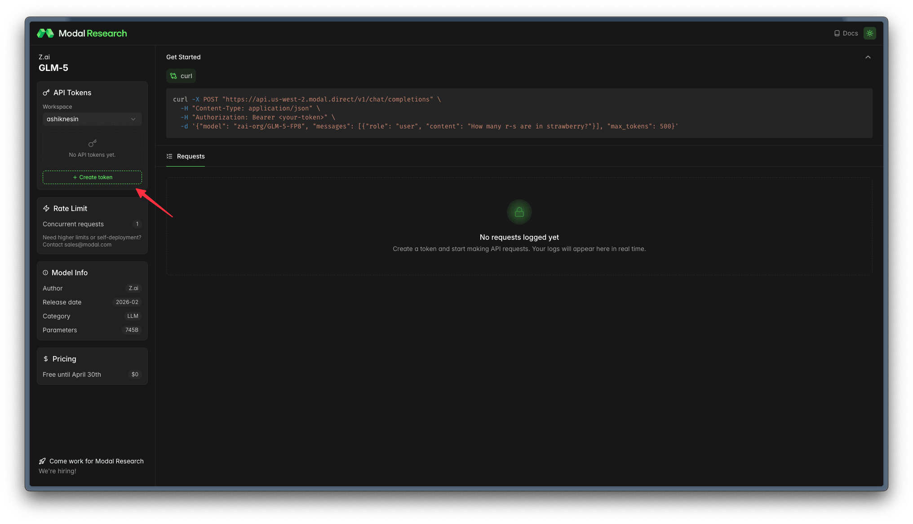Viewport: 913px width, 524px height.
Task: Open Come work for Modal Research link
Action: [97, 461]
